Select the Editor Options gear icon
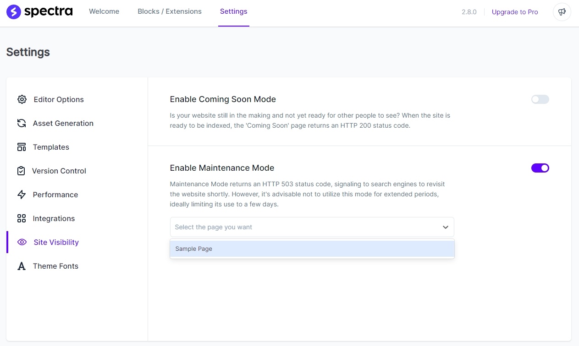 tap(22, 99)
